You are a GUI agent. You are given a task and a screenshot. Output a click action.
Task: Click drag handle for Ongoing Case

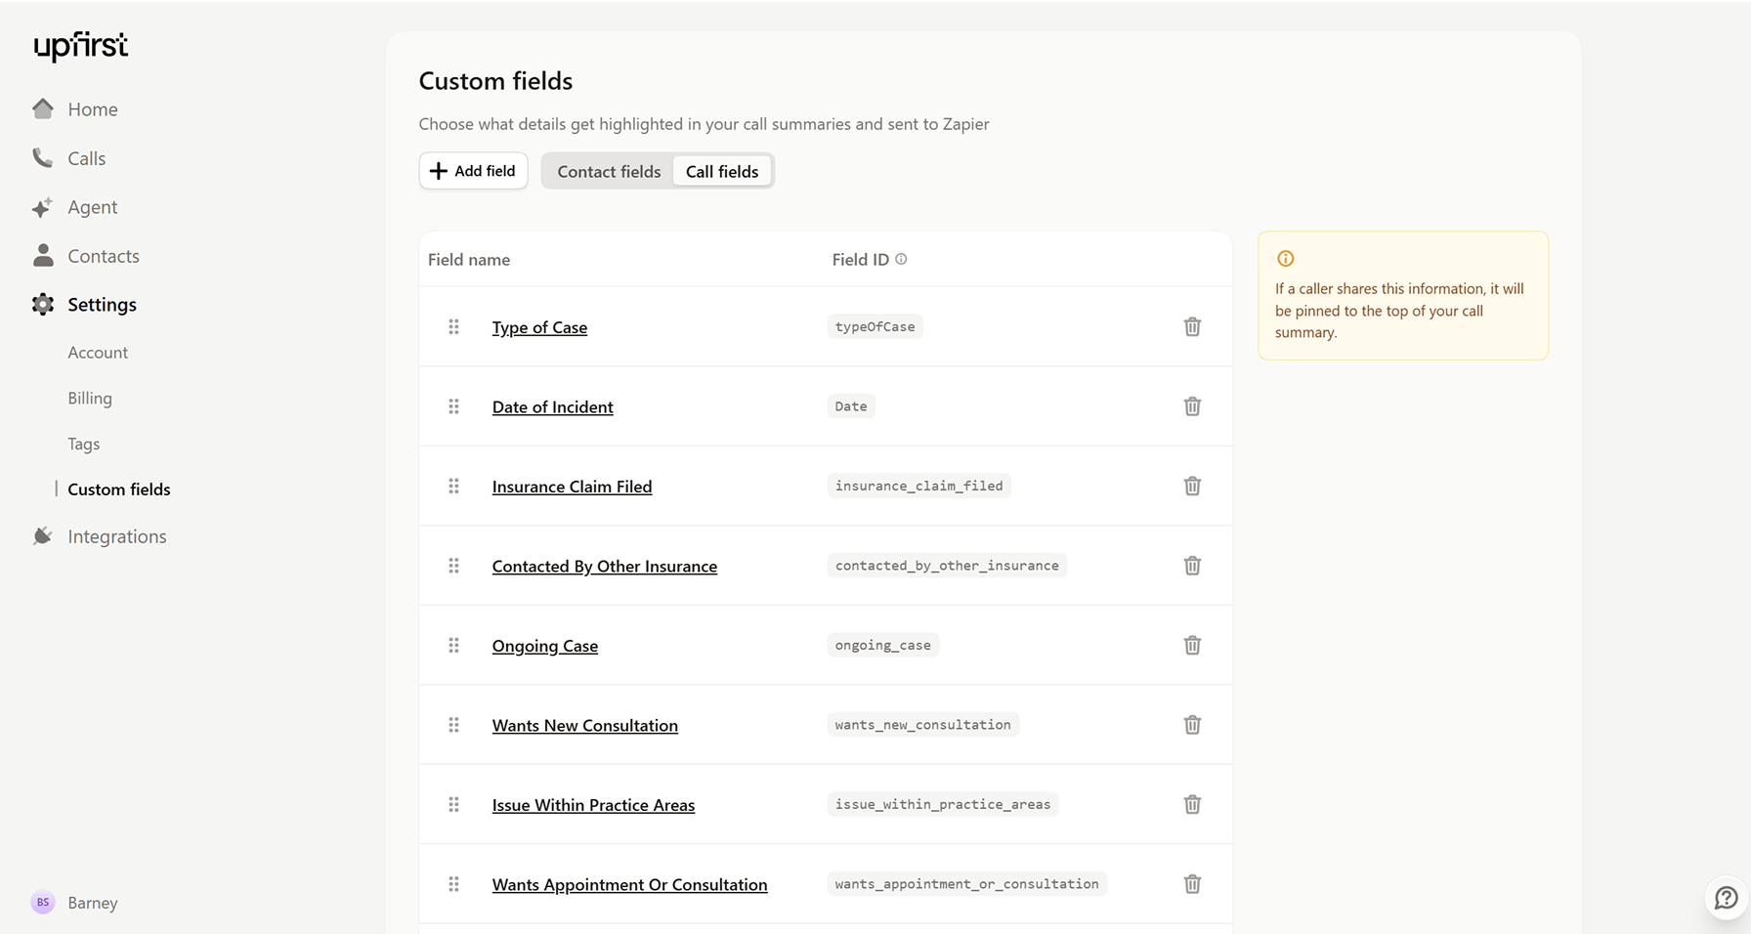pos(453,645)
